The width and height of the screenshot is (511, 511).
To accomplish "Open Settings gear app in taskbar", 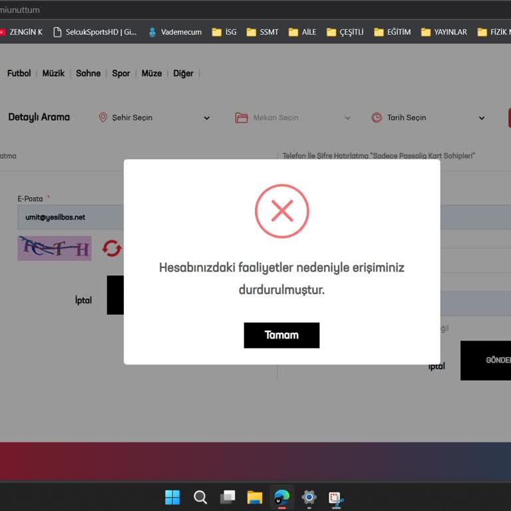I will [x=309, y=497].
